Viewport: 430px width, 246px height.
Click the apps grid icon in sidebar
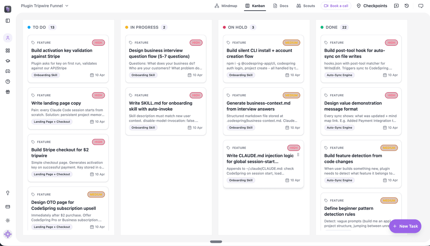tap(8, 50)
